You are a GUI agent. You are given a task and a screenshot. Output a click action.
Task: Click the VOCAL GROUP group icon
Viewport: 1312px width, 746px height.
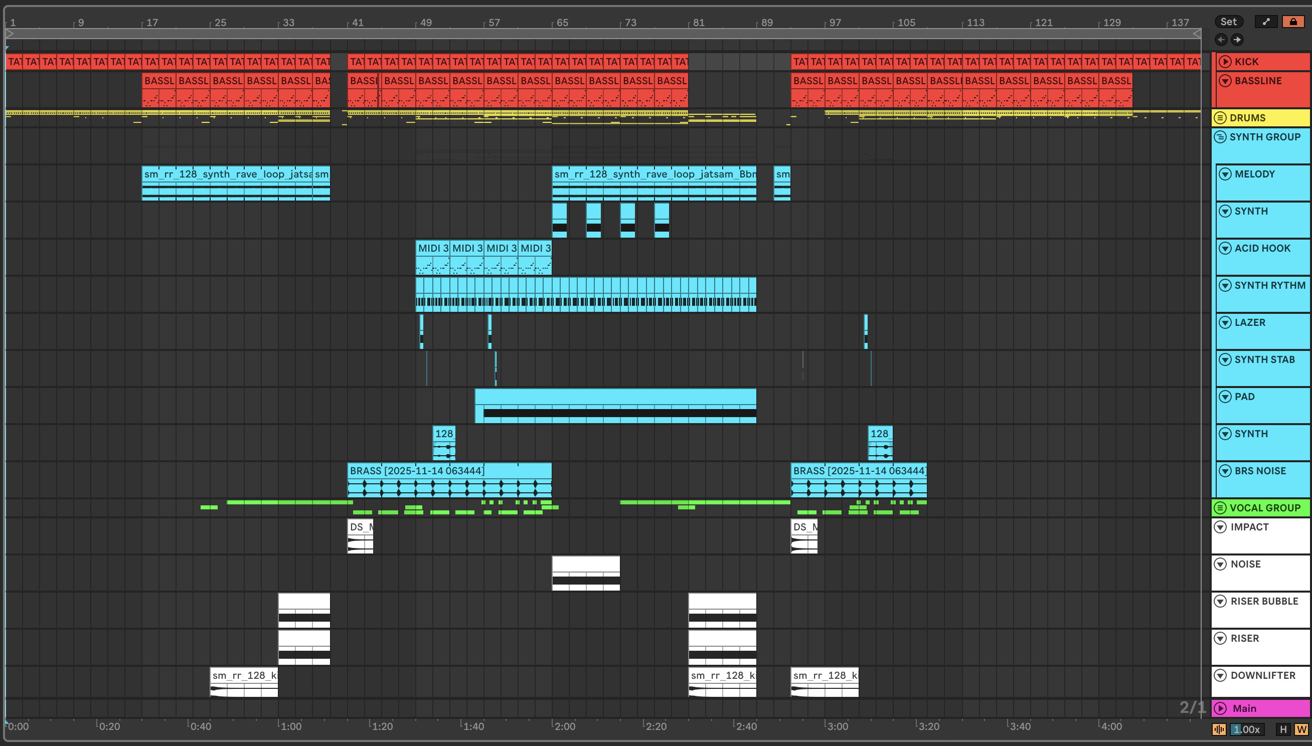(x=1220, y=508)
